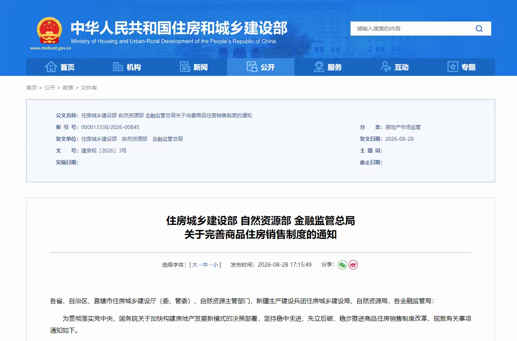517x341 pixels.
Task: Click the search magnifier icon
Action: click(x=479, y=29)
